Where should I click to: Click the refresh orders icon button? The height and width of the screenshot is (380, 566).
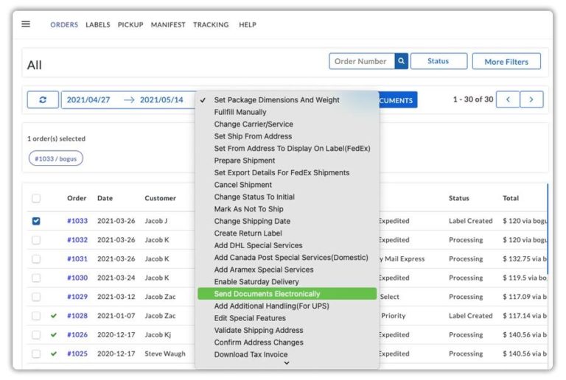[x=43, y=100]
